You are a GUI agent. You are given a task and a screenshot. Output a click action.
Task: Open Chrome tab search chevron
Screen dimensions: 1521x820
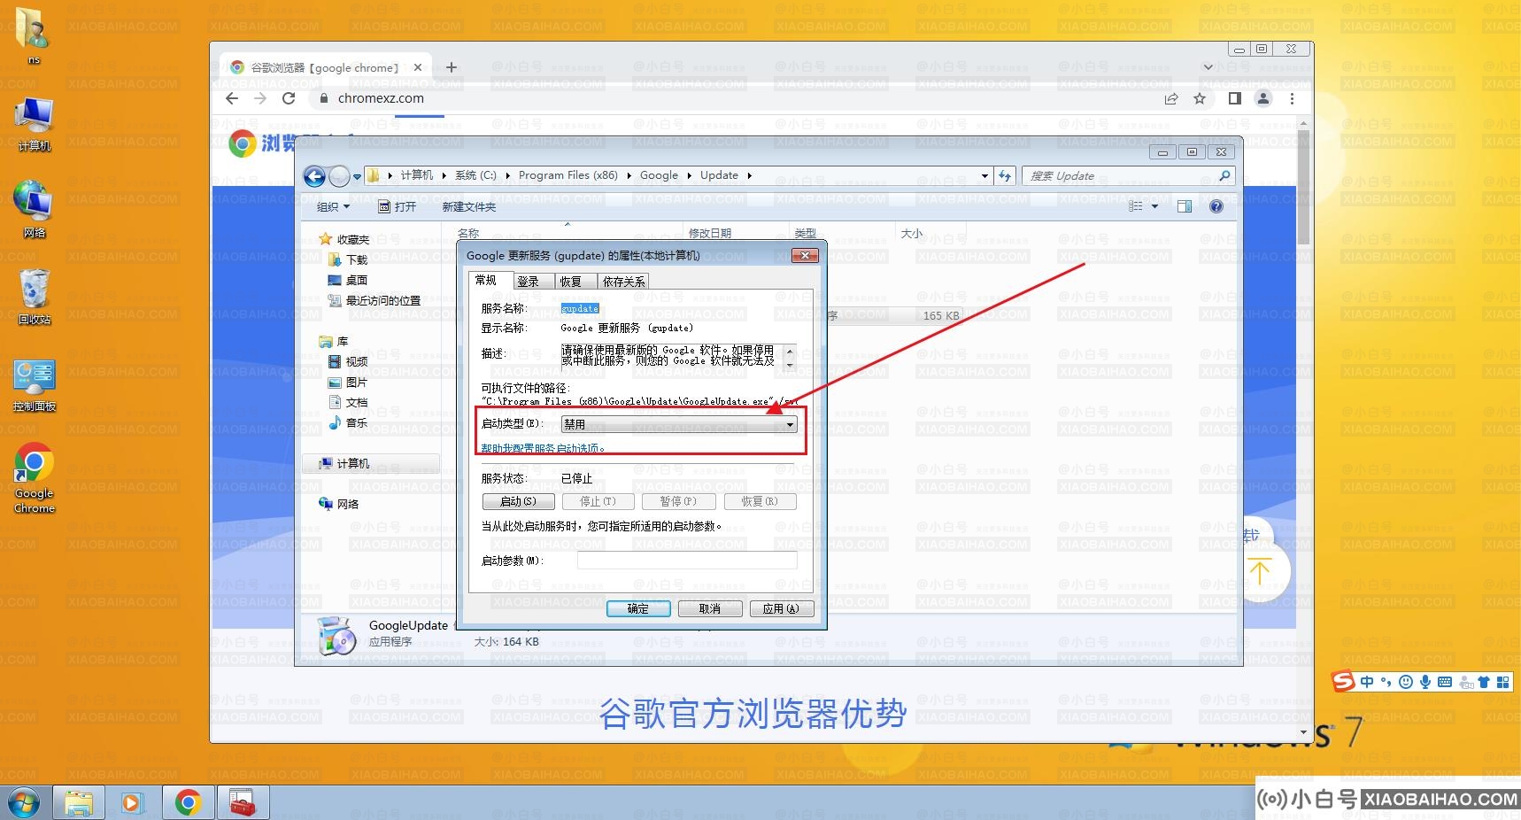pyautogui.click(x=1208, y=67)
